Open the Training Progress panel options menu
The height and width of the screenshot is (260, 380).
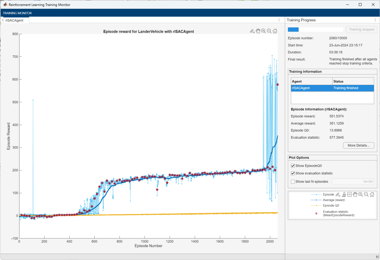pos(375,20)
